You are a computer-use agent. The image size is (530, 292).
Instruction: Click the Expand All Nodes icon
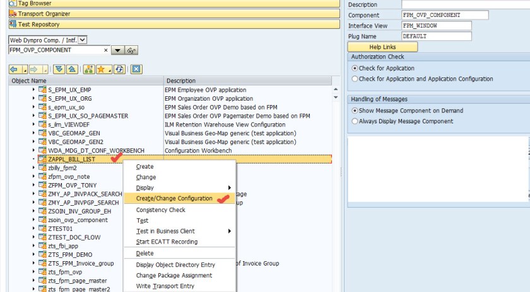(59, 69)
